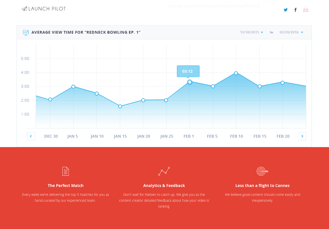
Task: Click the Jan 5 data point
Action: click(x=73, y=87)
